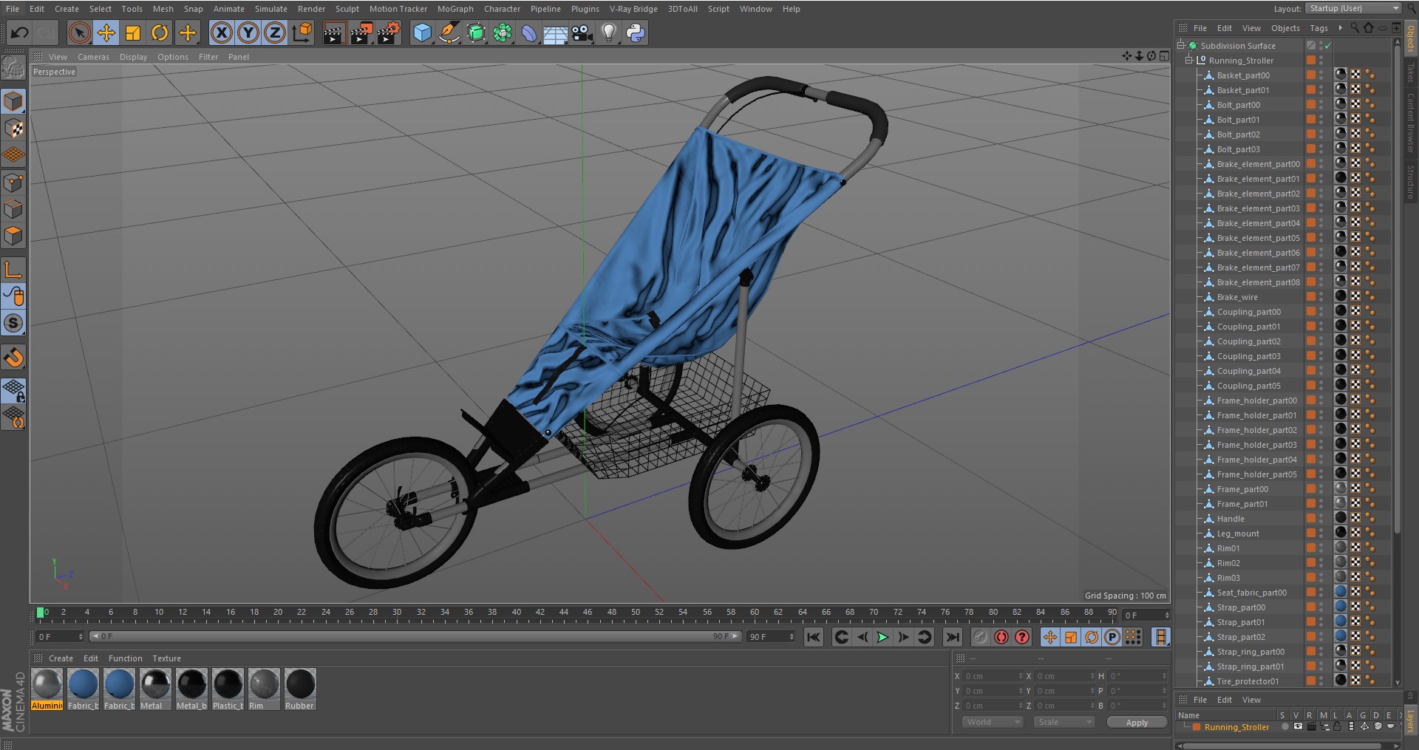Viewport: 1419px width, 750px height.
Task: Open the viewport Cameras menu
Action: [93, 57]
